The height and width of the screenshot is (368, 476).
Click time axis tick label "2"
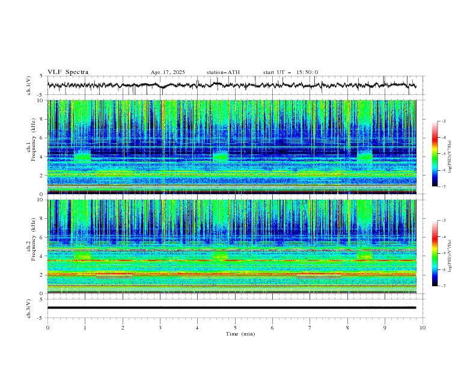[x=123, y=328]
